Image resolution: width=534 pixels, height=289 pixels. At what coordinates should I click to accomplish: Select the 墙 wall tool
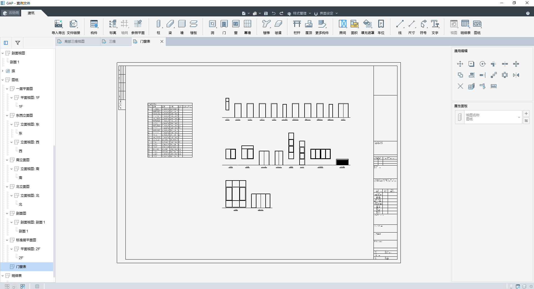tap(182, 27)
